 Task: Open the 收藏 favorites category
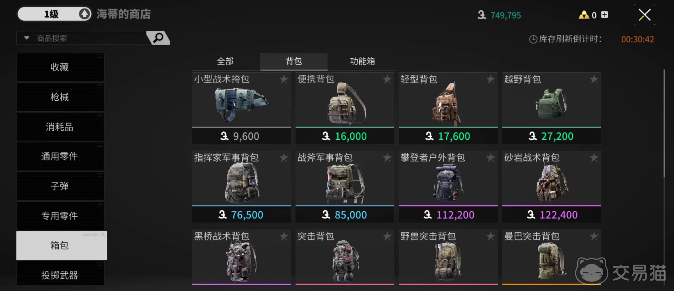click(x=60, y=67)
